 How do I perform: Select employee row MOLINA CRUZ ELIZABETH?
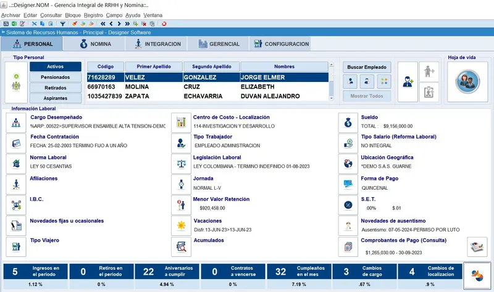pos(207,87)
